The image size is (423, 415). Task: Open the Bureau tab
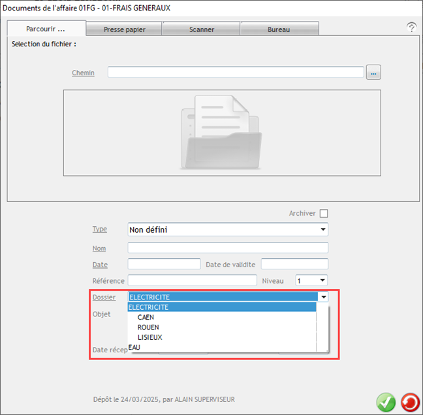coord(279,29)
